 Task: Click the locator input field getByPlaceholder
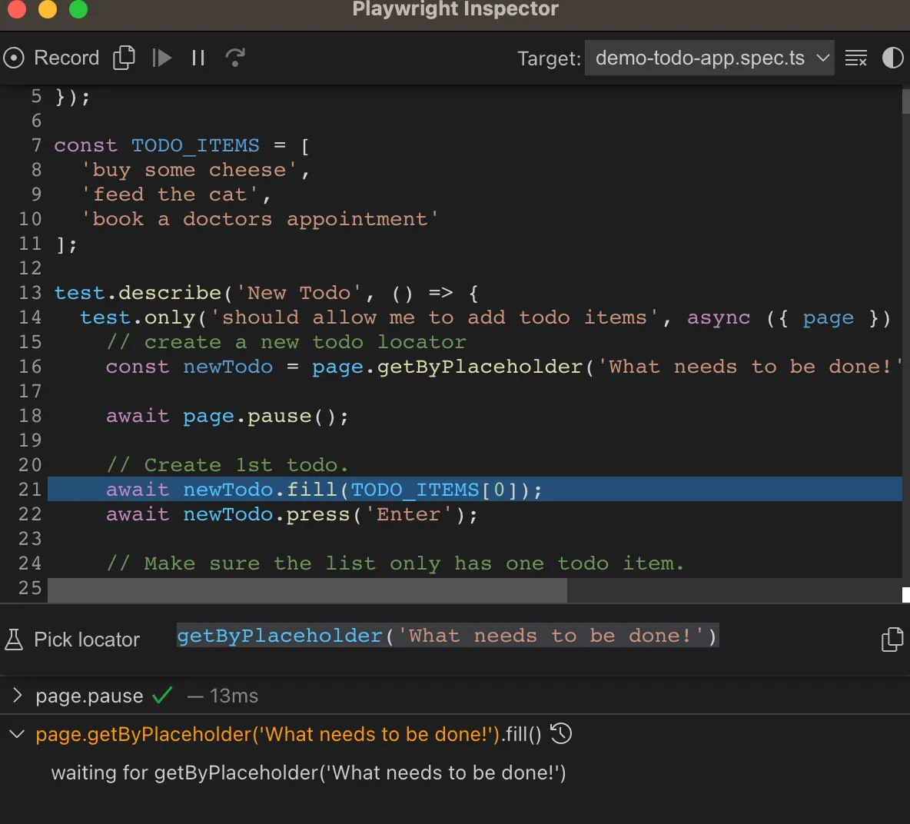(447, 636)
